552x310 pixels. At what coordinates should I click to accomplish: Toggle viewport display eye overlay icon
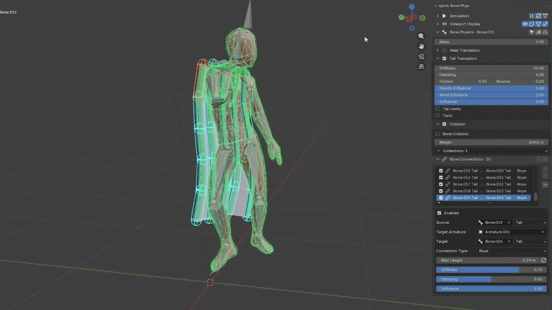[x=525, y=24]
